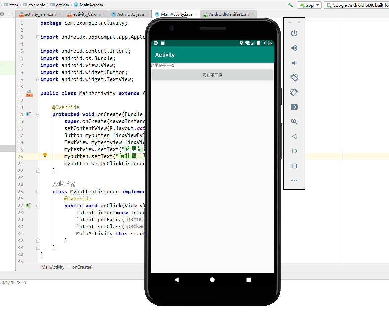
Task: Collapse onCreate method fold at line 14
Action: click(38, 114)
